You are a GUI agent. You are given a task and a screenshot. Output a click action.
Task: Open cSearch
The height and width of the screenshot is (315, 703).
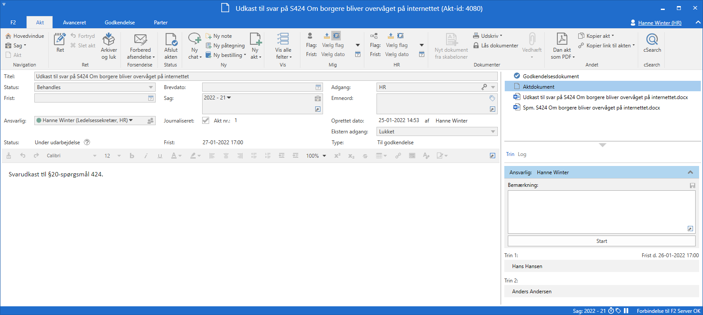point(652,43)
